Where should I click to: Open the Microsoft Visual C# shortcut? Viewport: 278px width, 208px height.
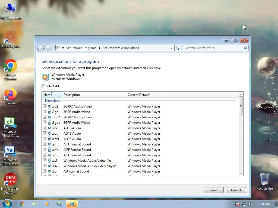pyautogui.click(x=11, y=127)
